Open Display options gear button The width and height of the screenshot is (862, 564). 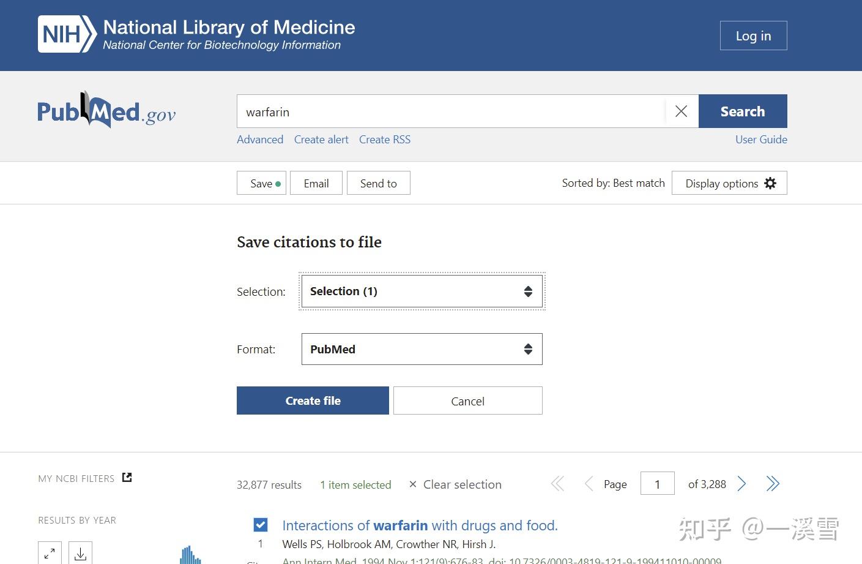(x=729, y=183)
